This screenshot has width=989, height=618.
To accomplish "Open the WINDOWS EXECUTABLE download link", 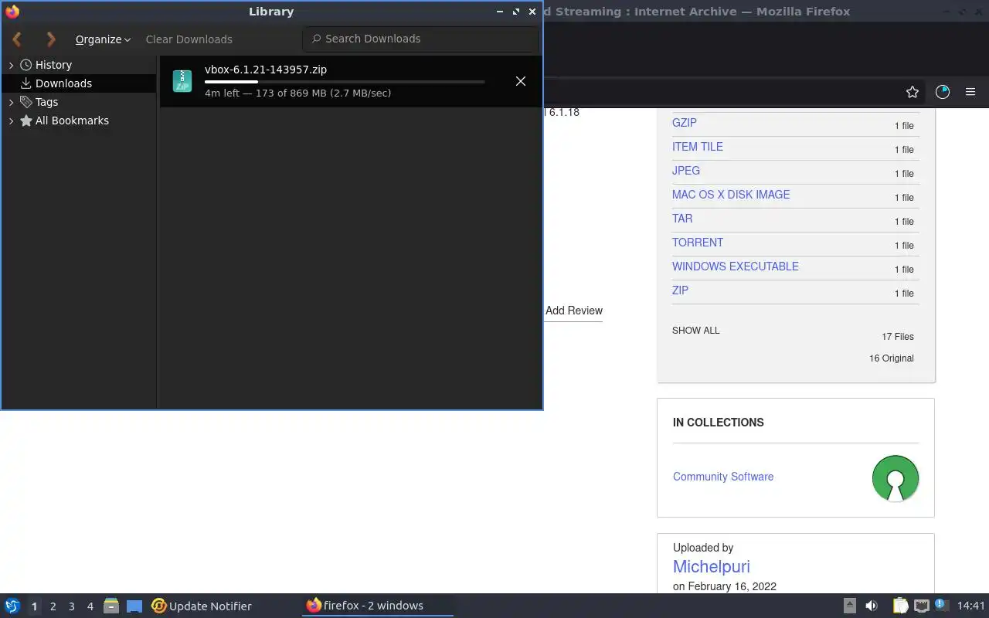I will click(x=736, y=267).
